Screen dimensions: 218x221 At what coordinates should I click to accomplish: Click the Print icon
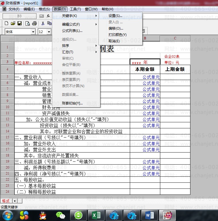tap(34, 23)
